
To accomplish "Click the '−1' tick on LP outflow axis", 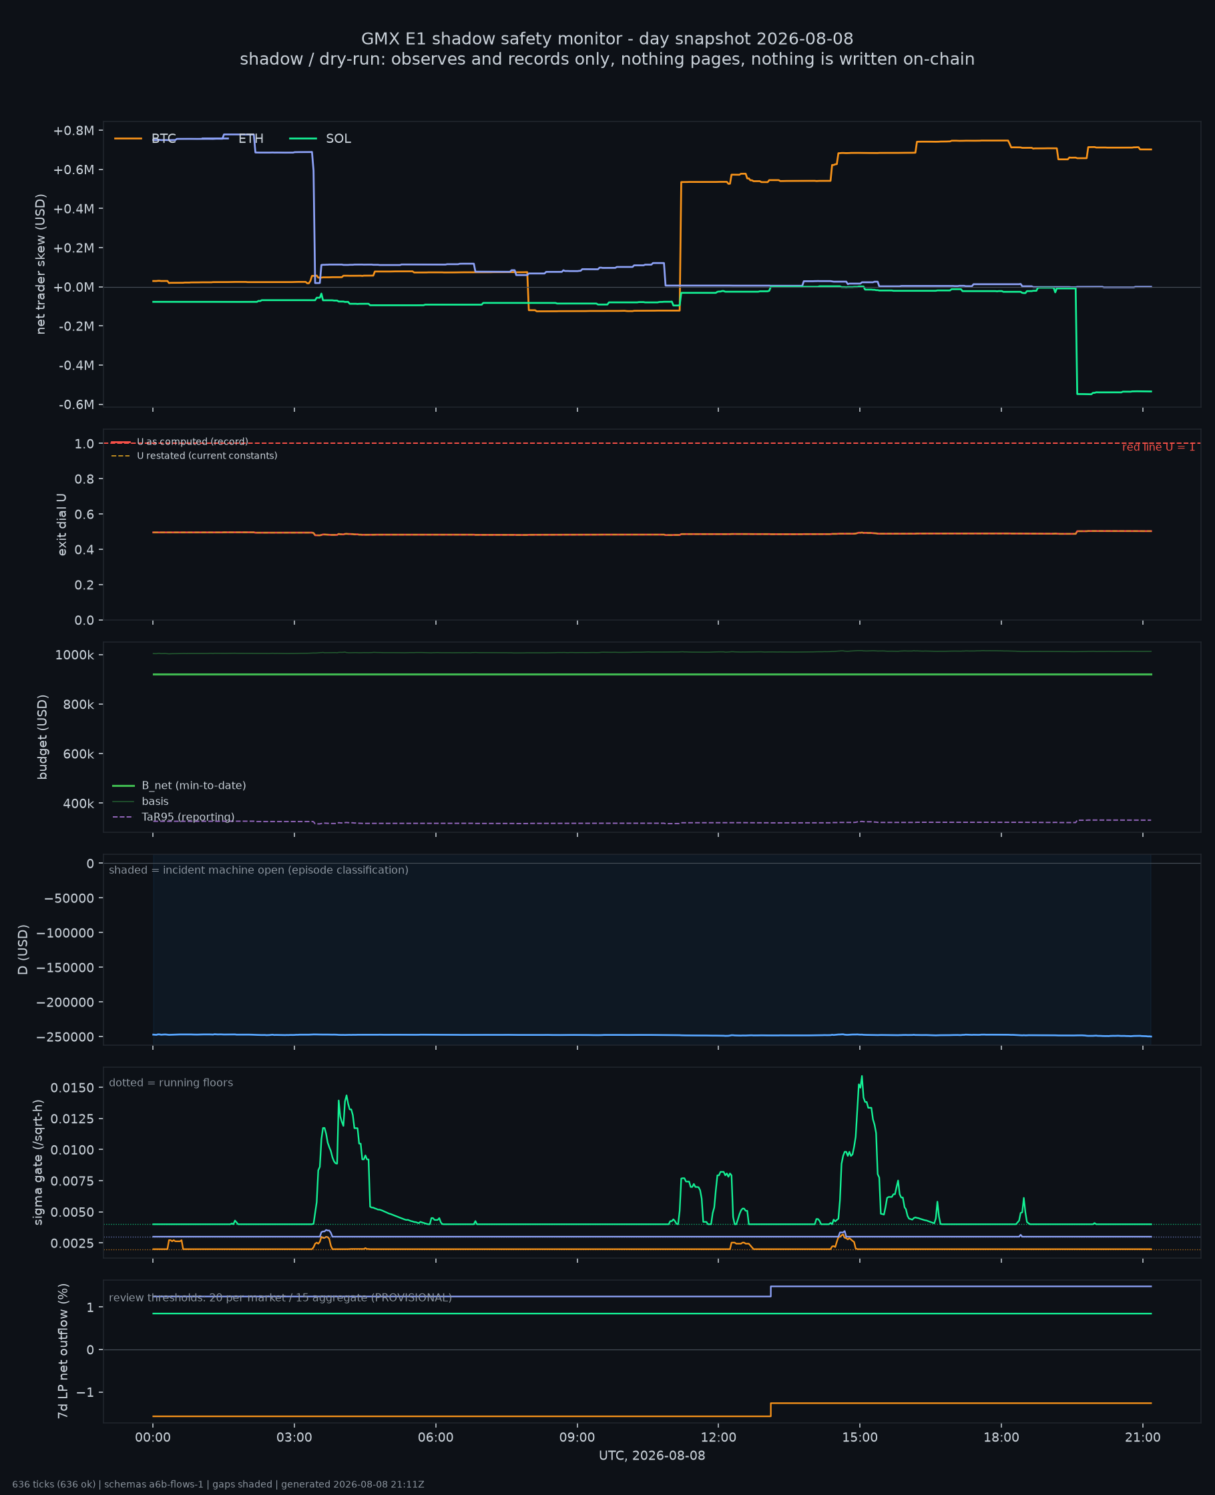I will pyautogui.click(x=85, y=1392).
